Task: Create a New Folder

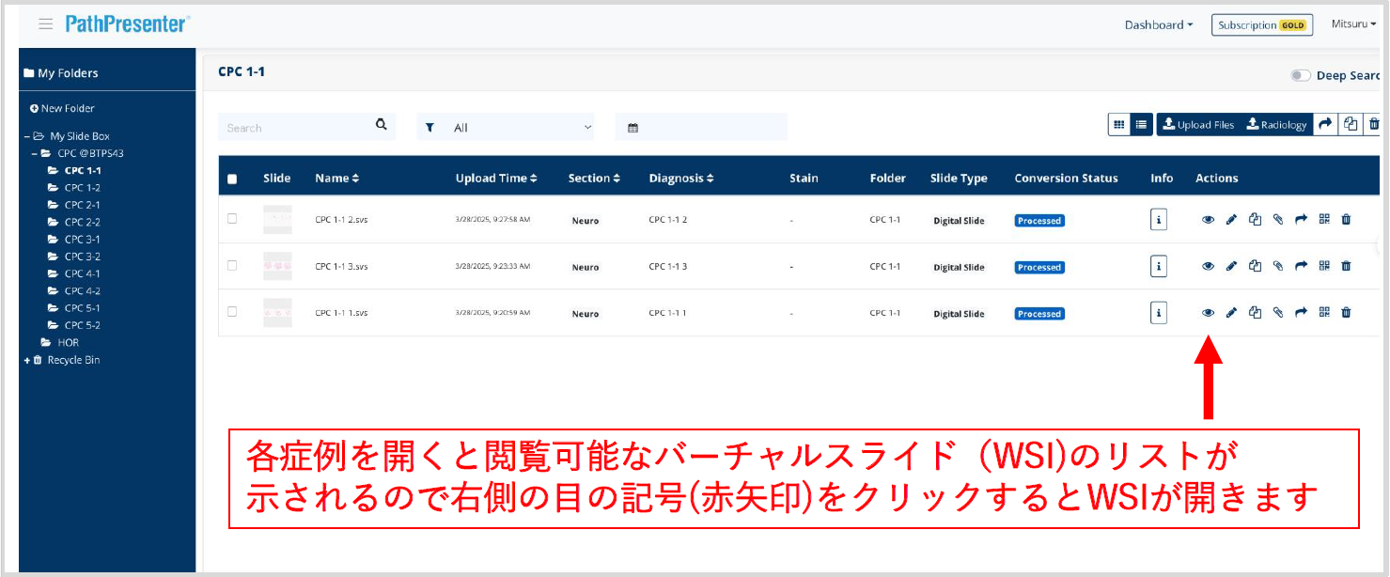Action: tap(62, 109)
